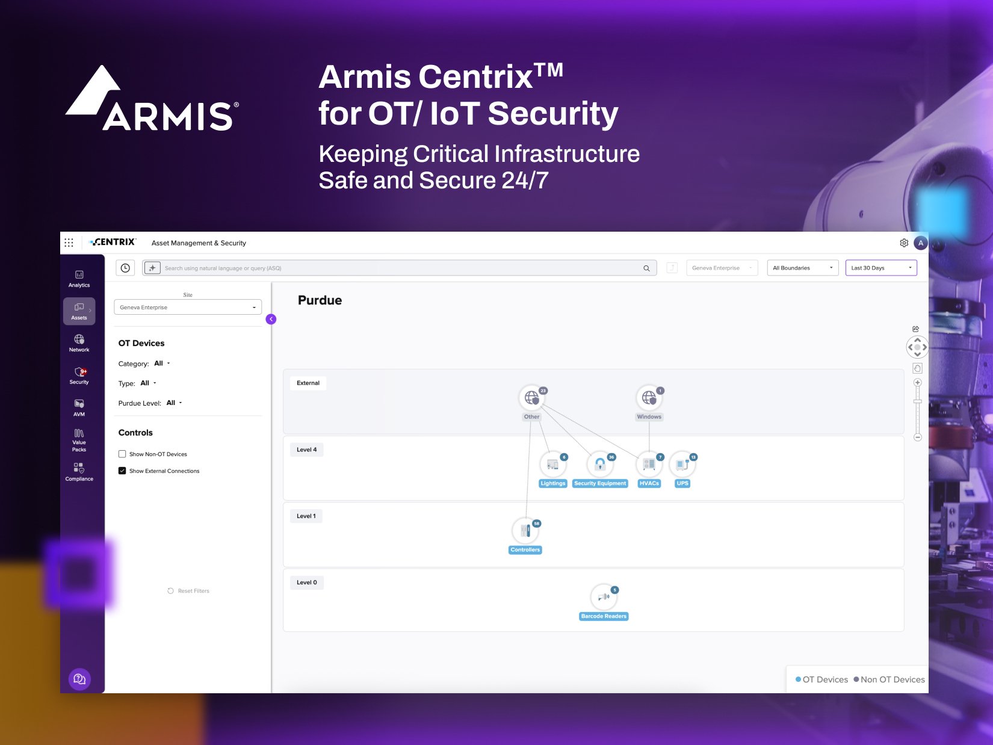Click the Level 0 label

pos(307,583)
